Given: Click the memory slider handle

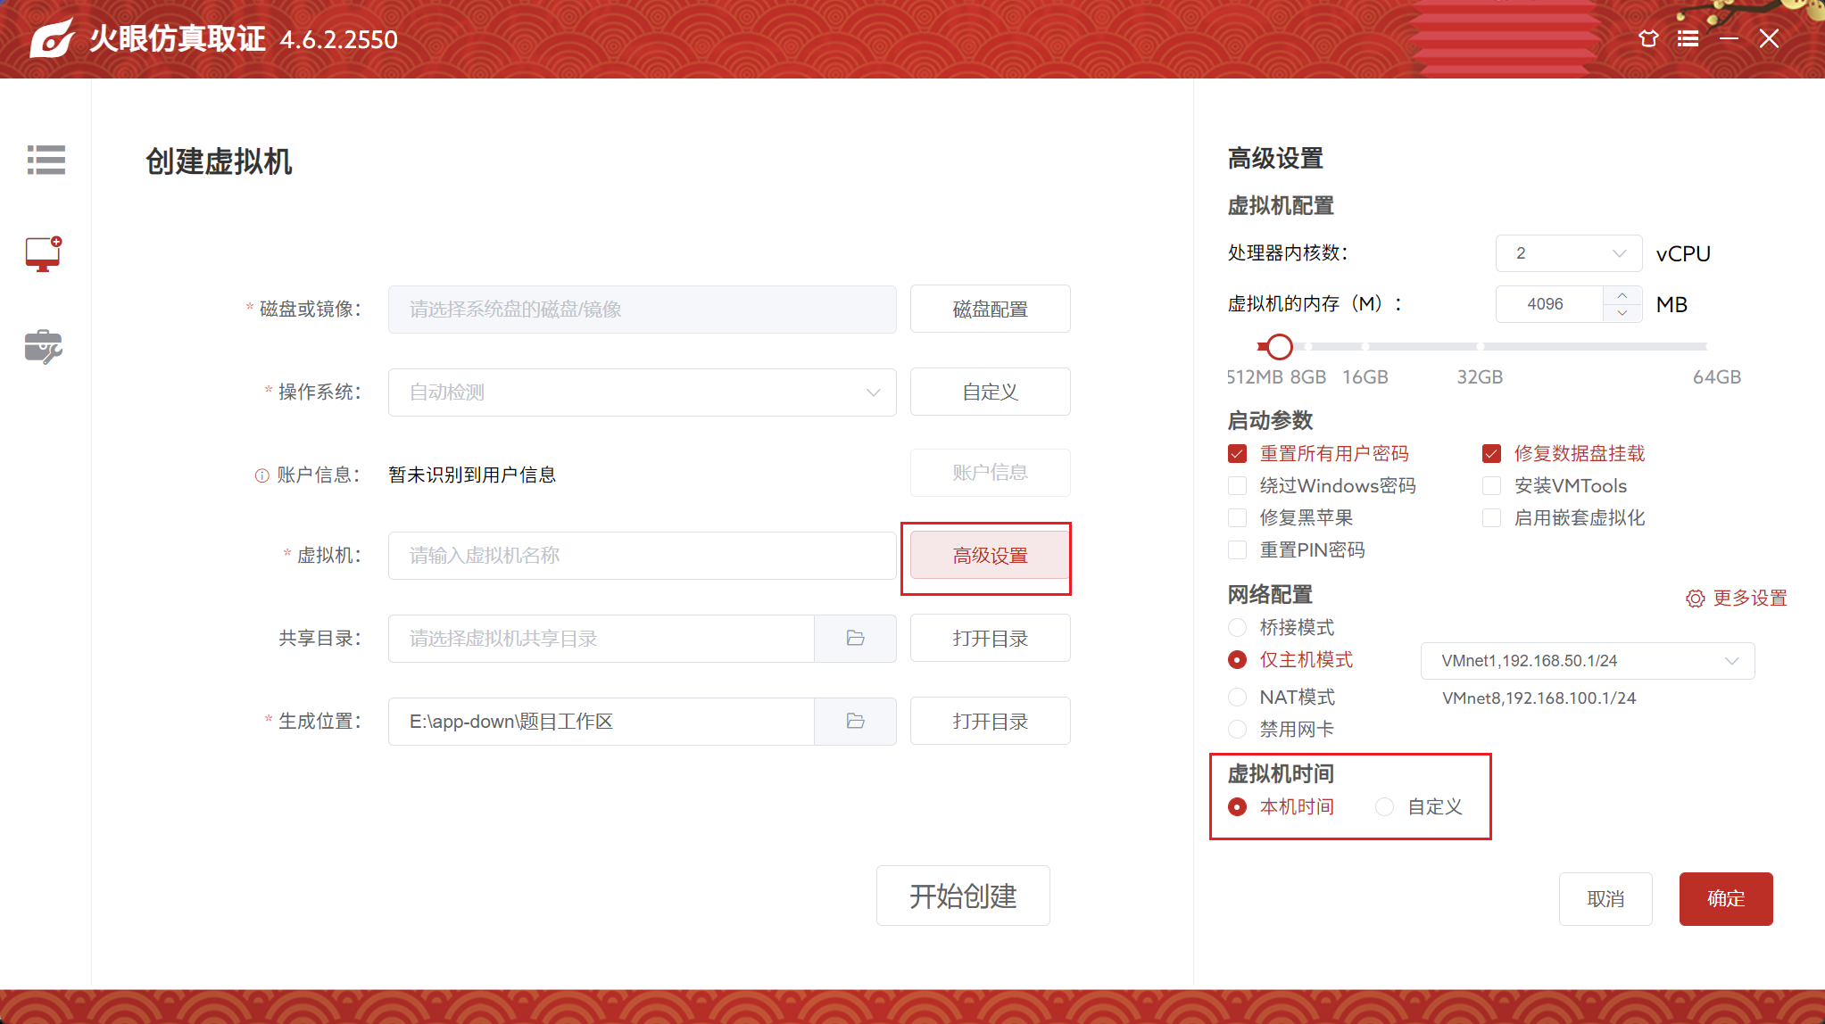Looking at the screenshot, I should click(x=1279, y=346).
